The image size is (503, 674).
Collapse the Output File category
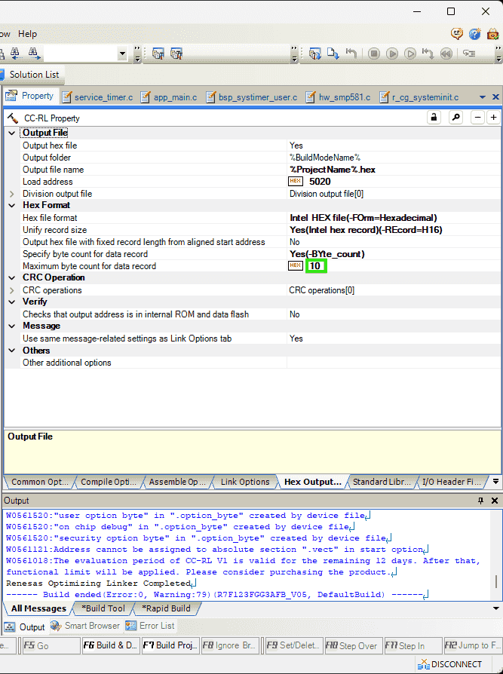click(x=11, y=133)
